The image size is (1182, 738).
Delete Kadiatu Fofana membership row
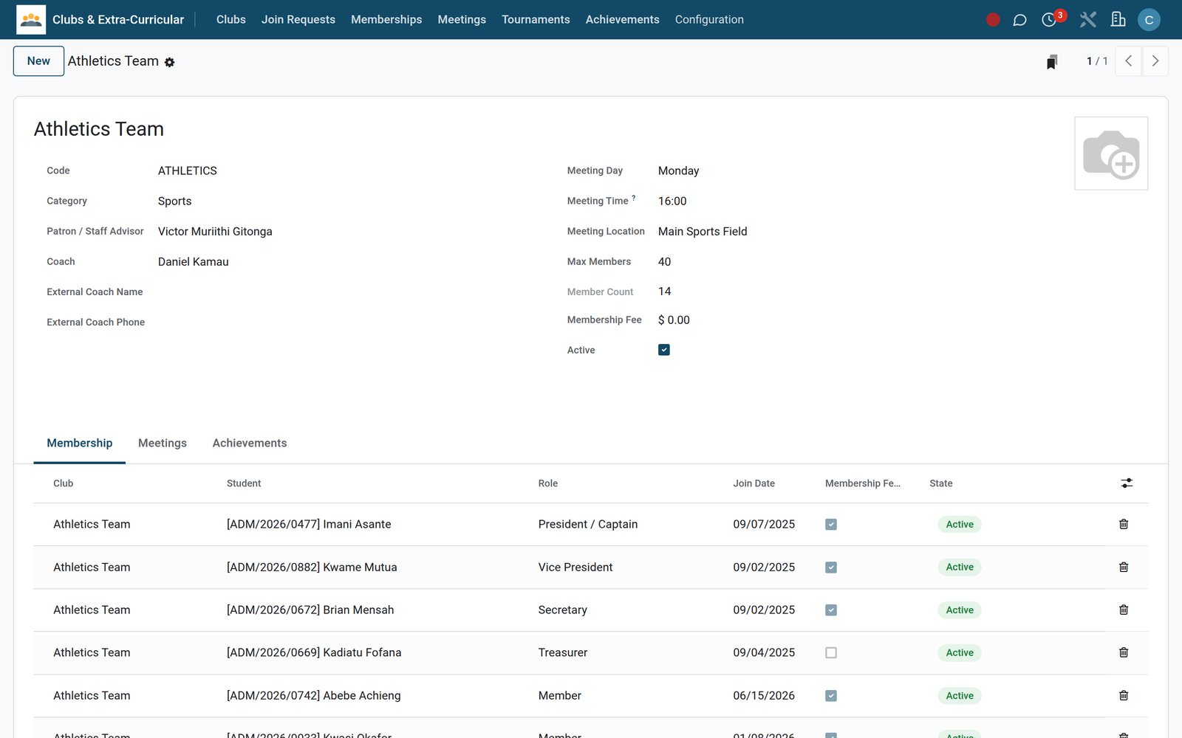pyautogui.click(x=1124, y=652)
